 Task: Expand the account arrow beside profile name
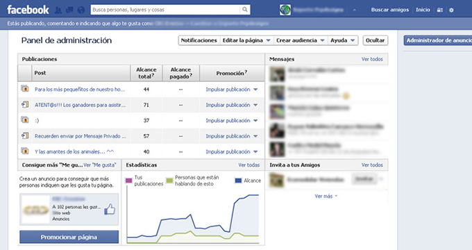pyautogui.click(x=354, y=10)
